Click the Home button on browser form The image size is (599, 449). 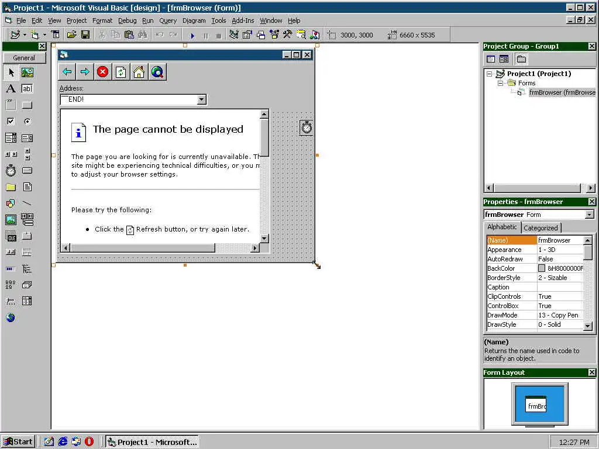point(139,72)
